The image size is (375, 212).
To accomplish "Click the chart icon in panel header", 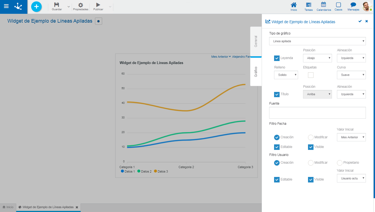I will [x=267, y=21].
